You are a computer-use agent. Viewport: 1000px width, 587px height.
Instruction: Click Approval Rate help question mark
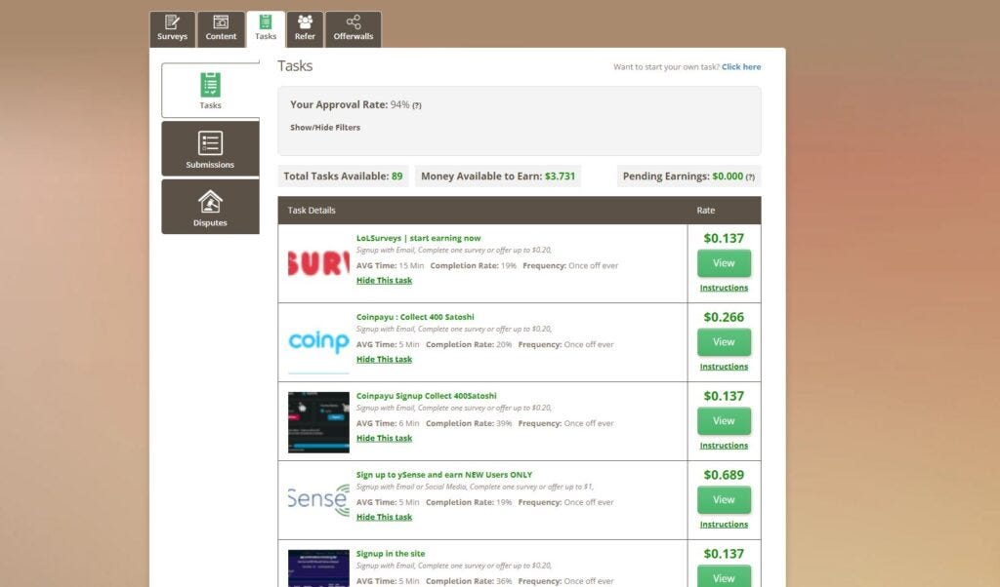417,105
